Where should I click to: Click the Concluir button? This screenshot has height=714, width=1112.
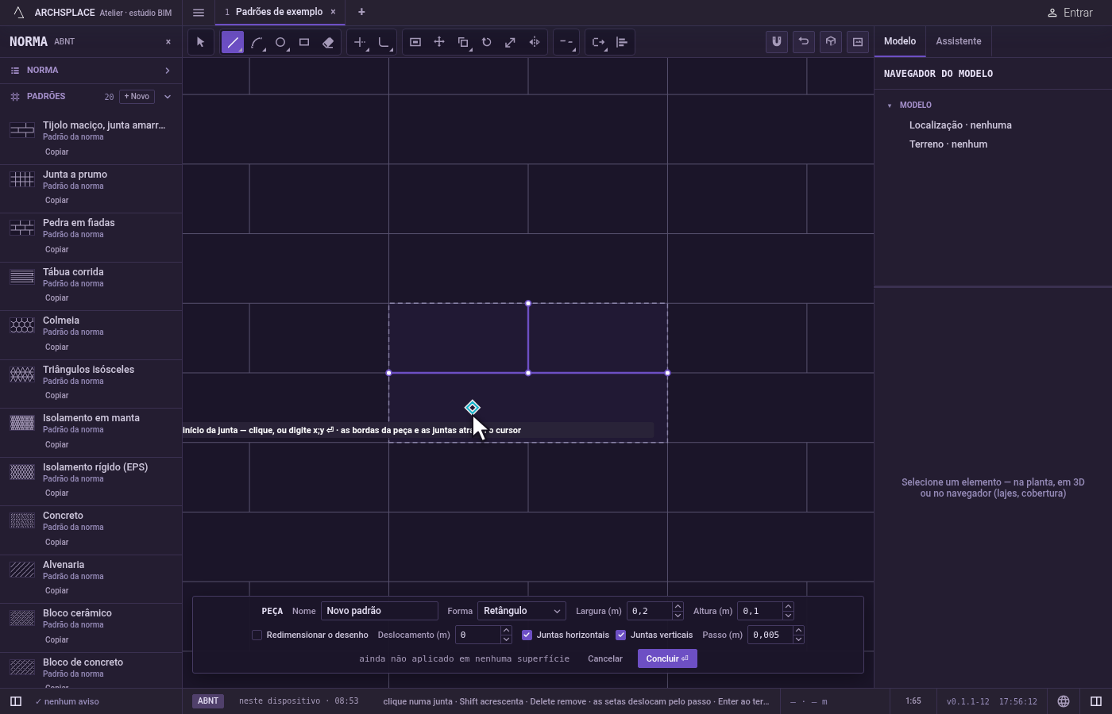(x=667, y=658)
